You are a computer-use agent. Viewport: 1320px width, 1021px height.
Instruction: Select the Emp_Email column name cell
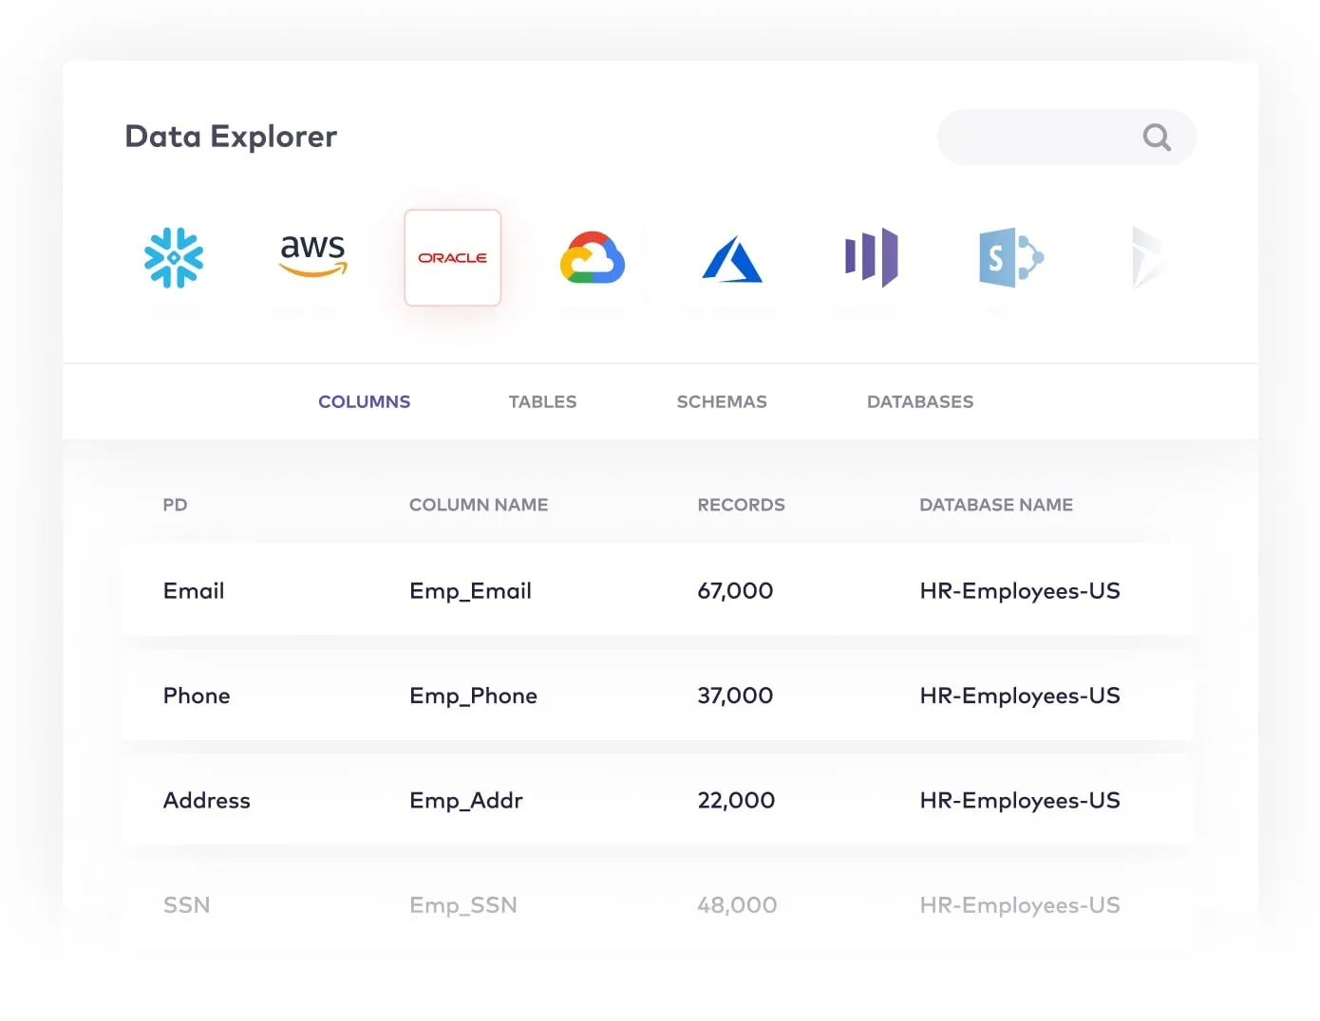(470, 591)
